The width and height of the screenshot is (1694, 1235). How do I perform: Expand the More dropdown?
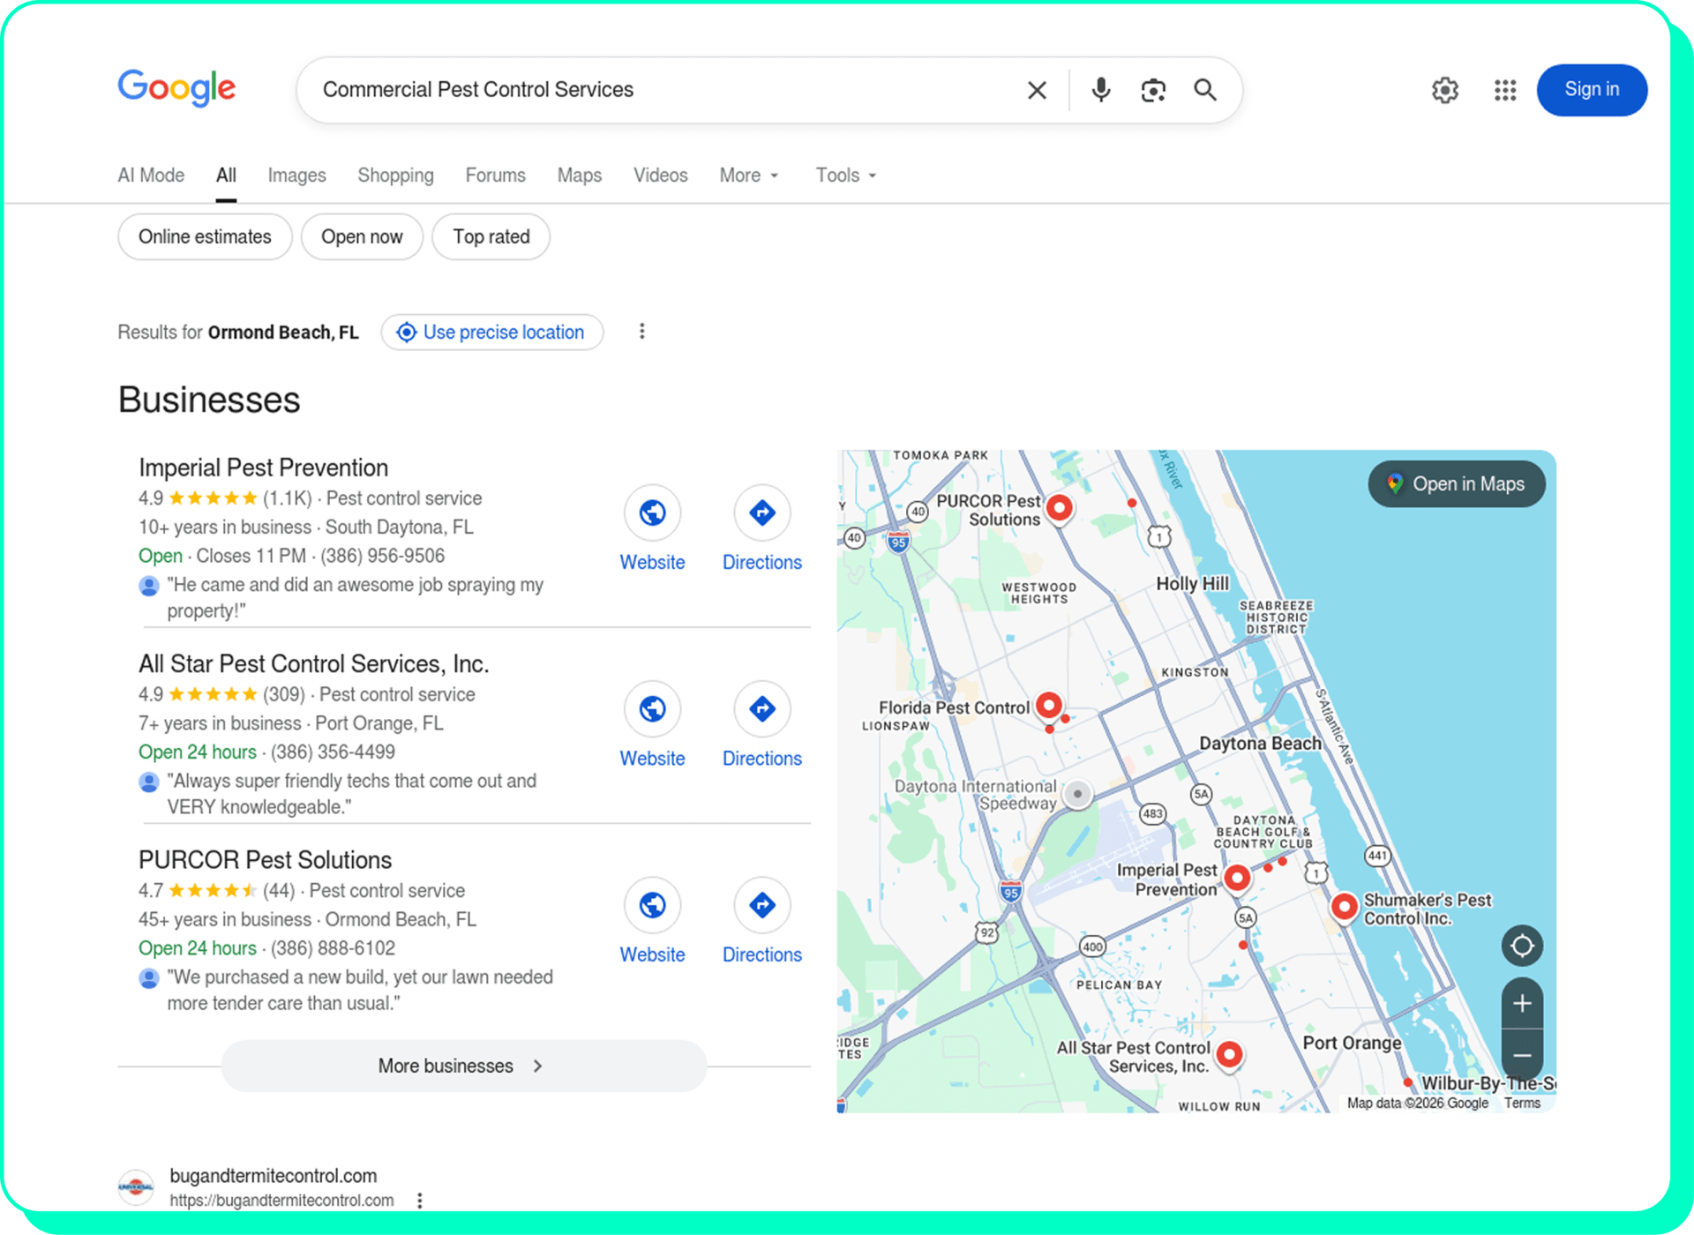coord(749,175)
